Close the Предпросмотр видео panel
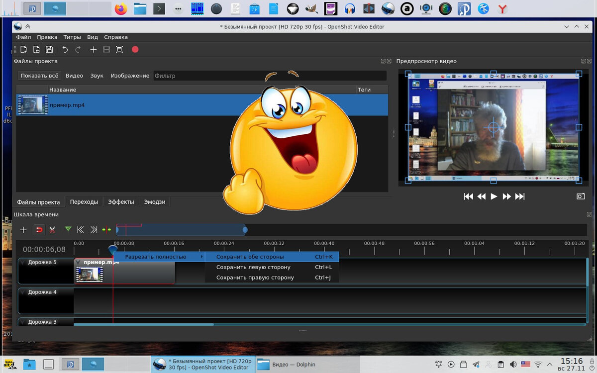This screenshot has height=373, width=597. pos(589,61)
